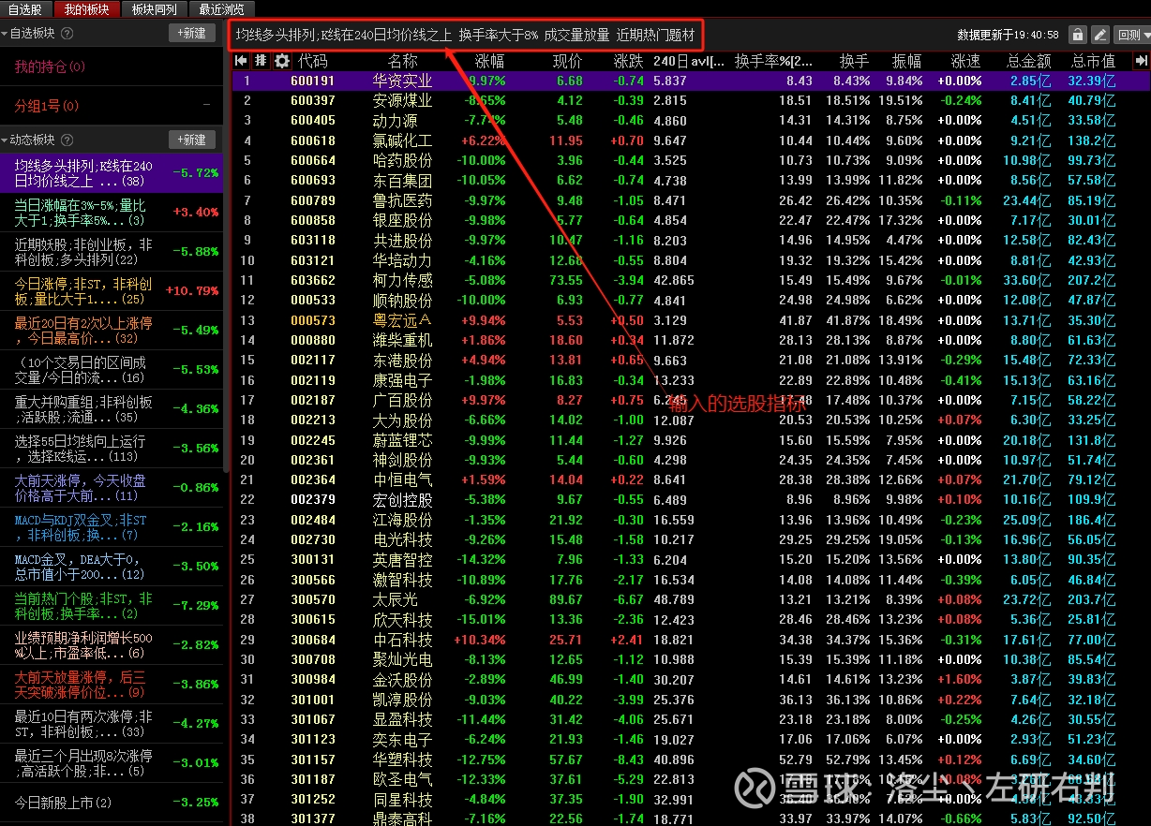Screen dimensions: 1151x826
Task: Open table settings gear icon
Action: pyautogui.click(x=281, y=61)
